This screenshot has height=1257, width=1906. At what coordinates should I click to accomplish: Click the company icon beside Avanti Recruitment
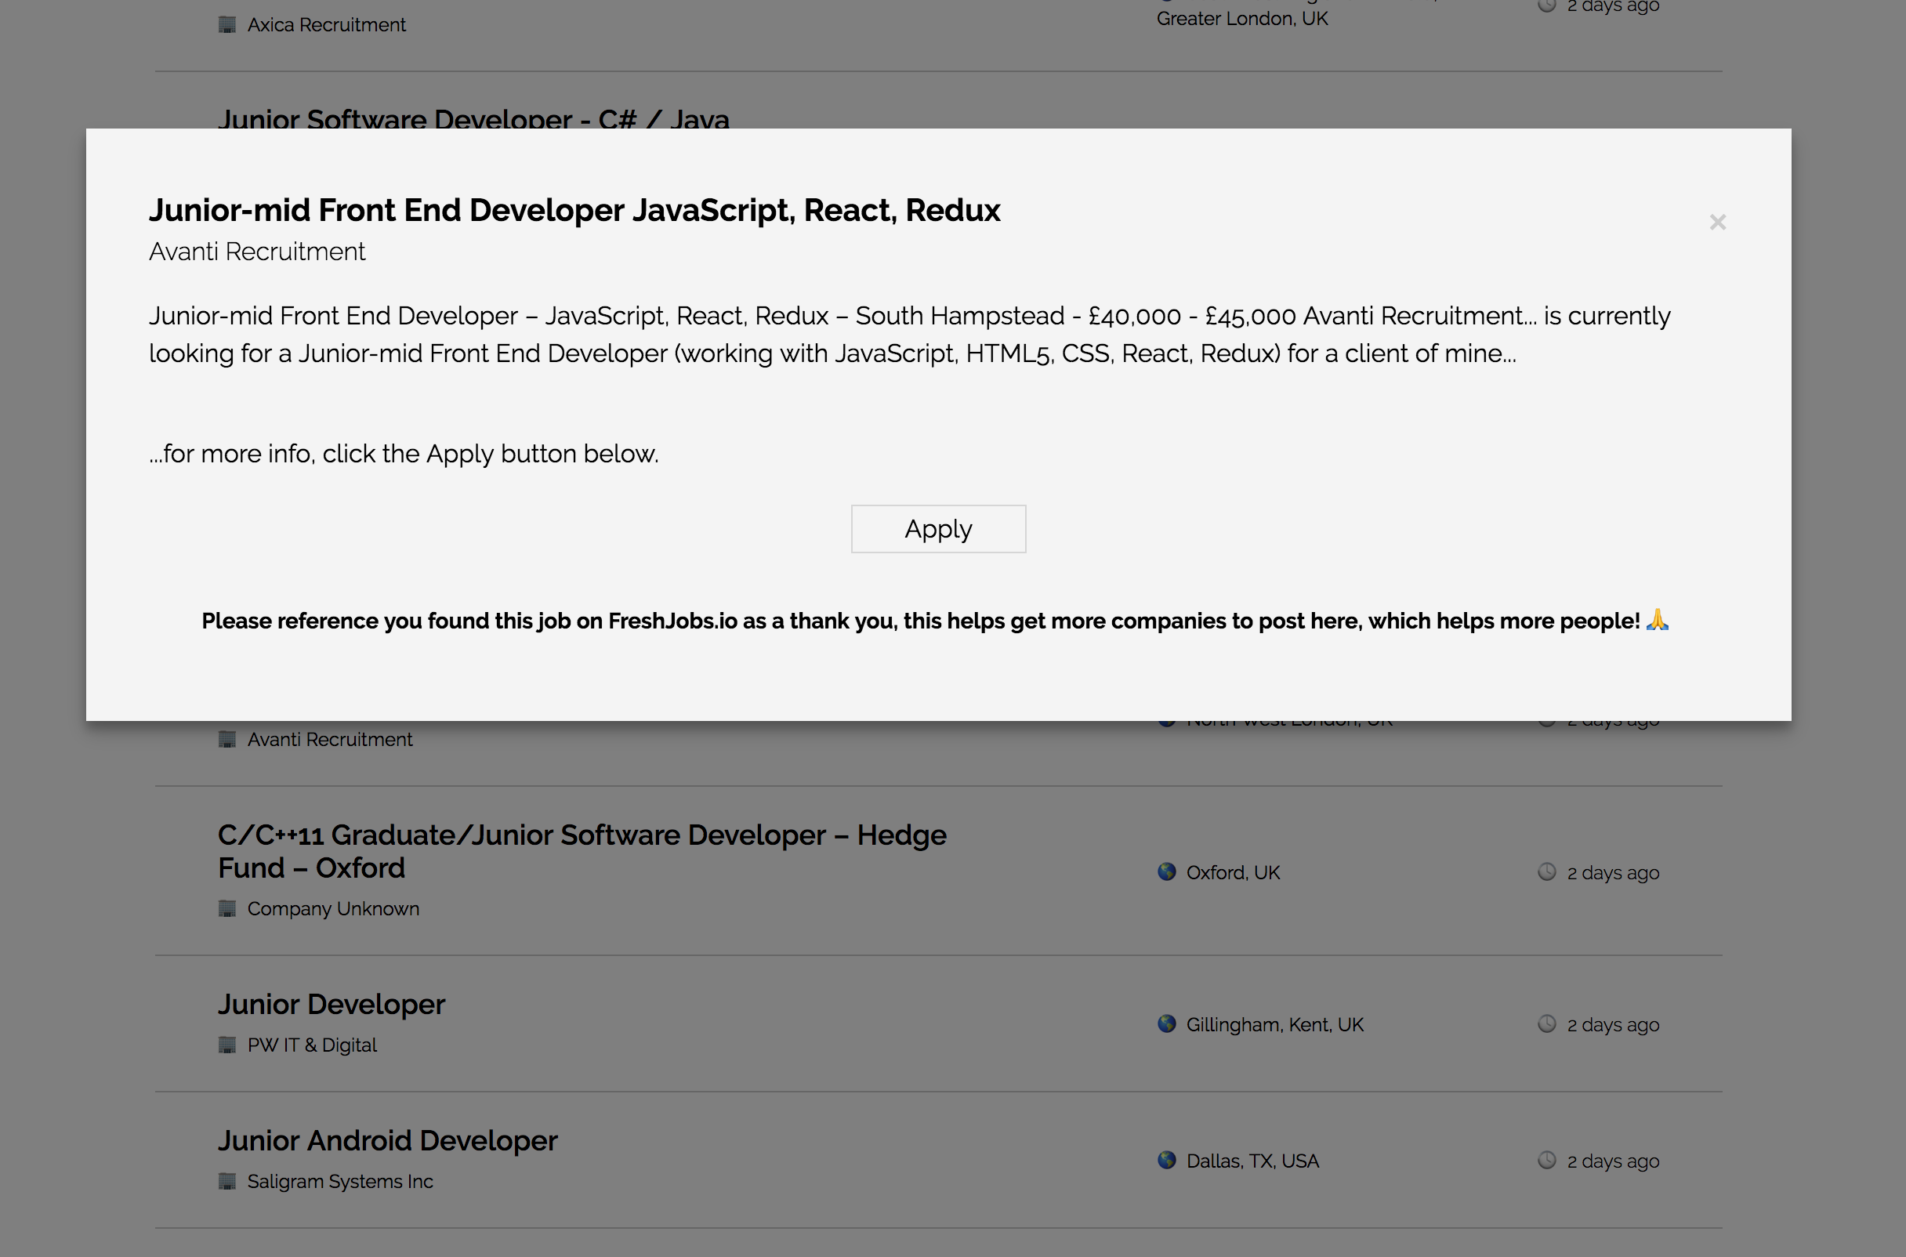(x=226, y=739)
